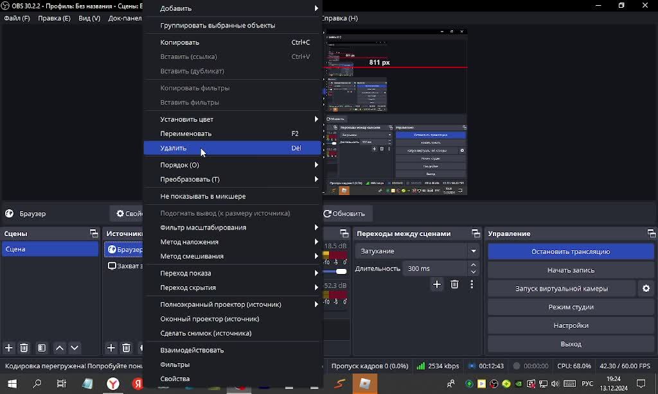Launch Yandex Browser from the taskbar

pos(113,384)
